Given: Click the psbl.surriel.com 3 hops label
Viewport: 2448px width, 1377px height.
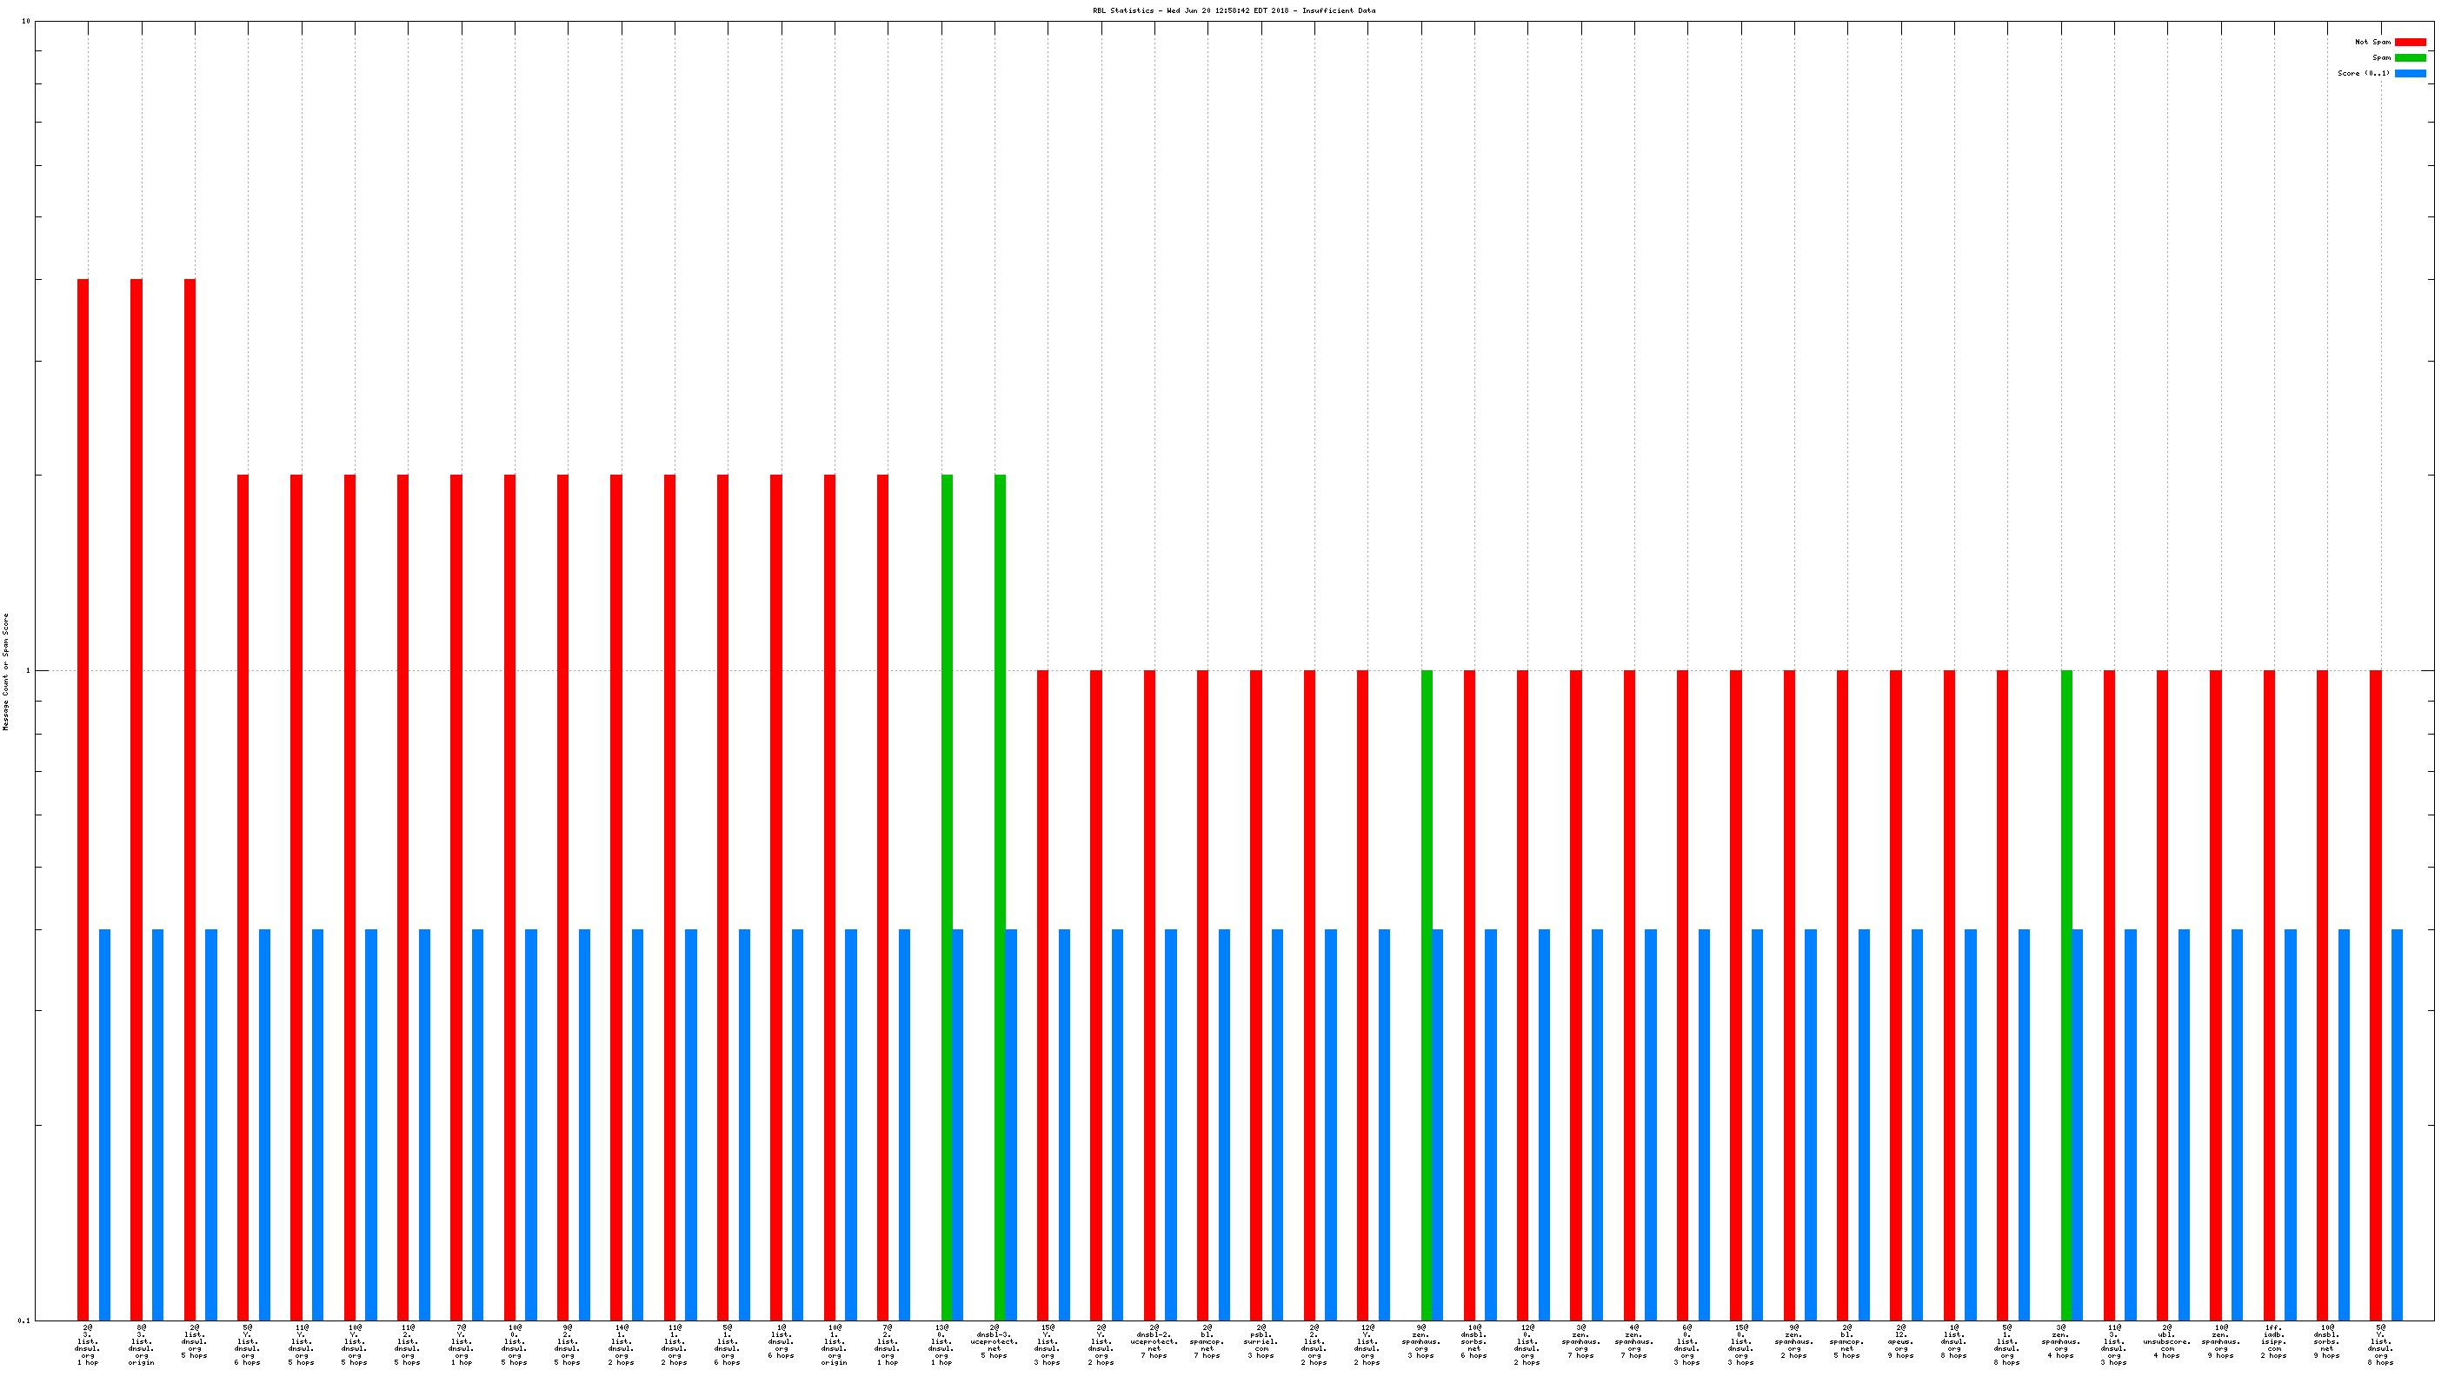Looking at the screenshot, I should point(1261,1342).
